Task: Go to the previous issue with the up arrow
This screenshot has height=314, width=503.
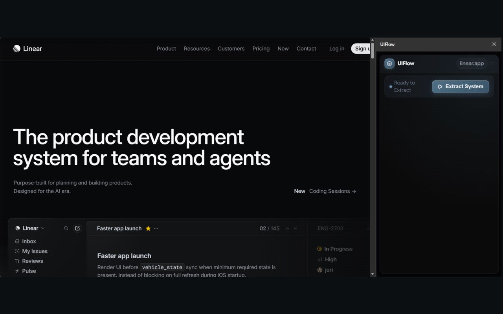Action: (287, 228)
